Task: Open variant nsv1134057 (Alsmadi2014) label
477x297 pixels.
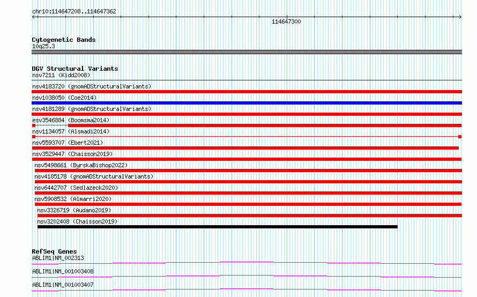Action: tap(71, 131)
